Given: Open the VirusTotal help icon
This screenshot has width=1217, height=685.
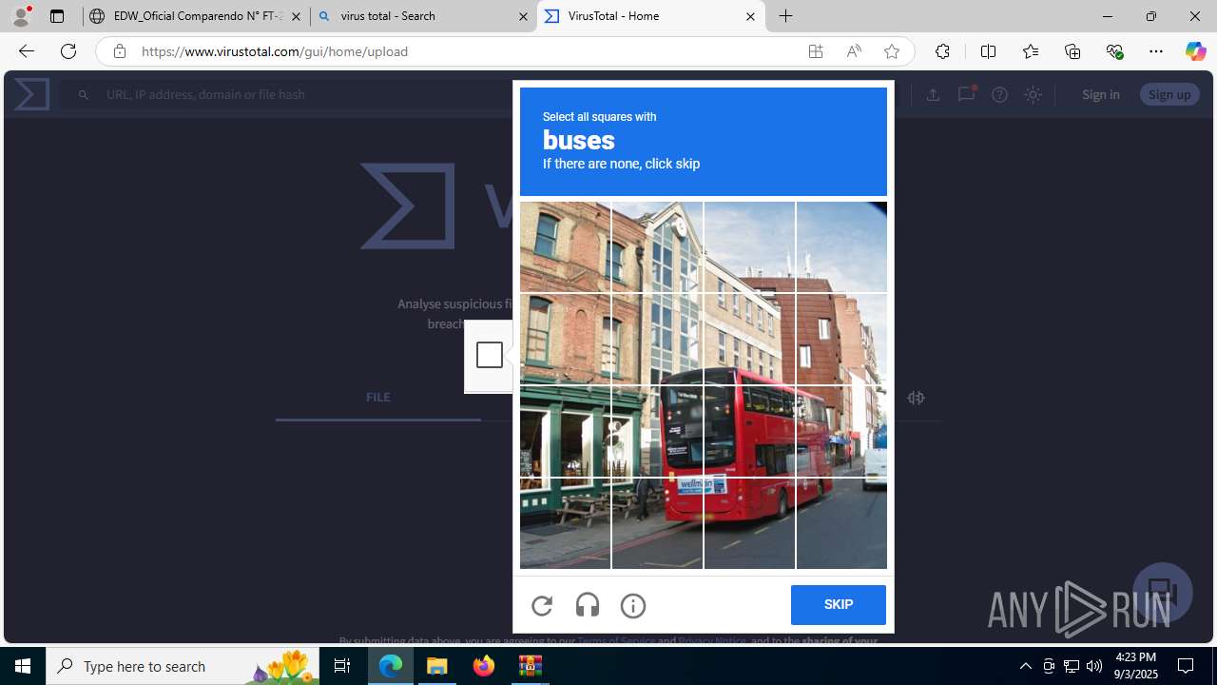Looking at the screenshot, I should [999, 94].
